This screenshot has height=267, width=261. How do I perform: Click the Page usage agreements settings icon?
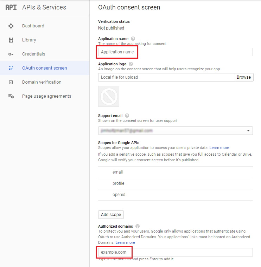coord(11,96)
